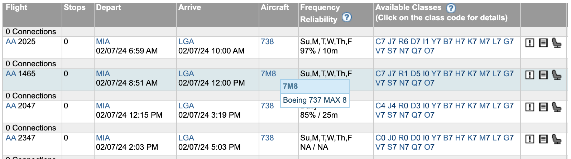Click the exclamation alert icon for AA 2347
This screenshot has height=159, width=571.
[x=529, y=139]
